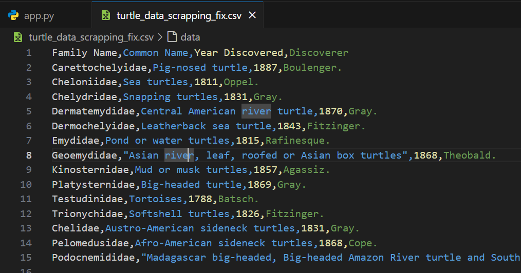The height and width of the screenshot is (273, 521).
Task: Click 'Batsch.' on line 11
Action: [x=238, y=199]
